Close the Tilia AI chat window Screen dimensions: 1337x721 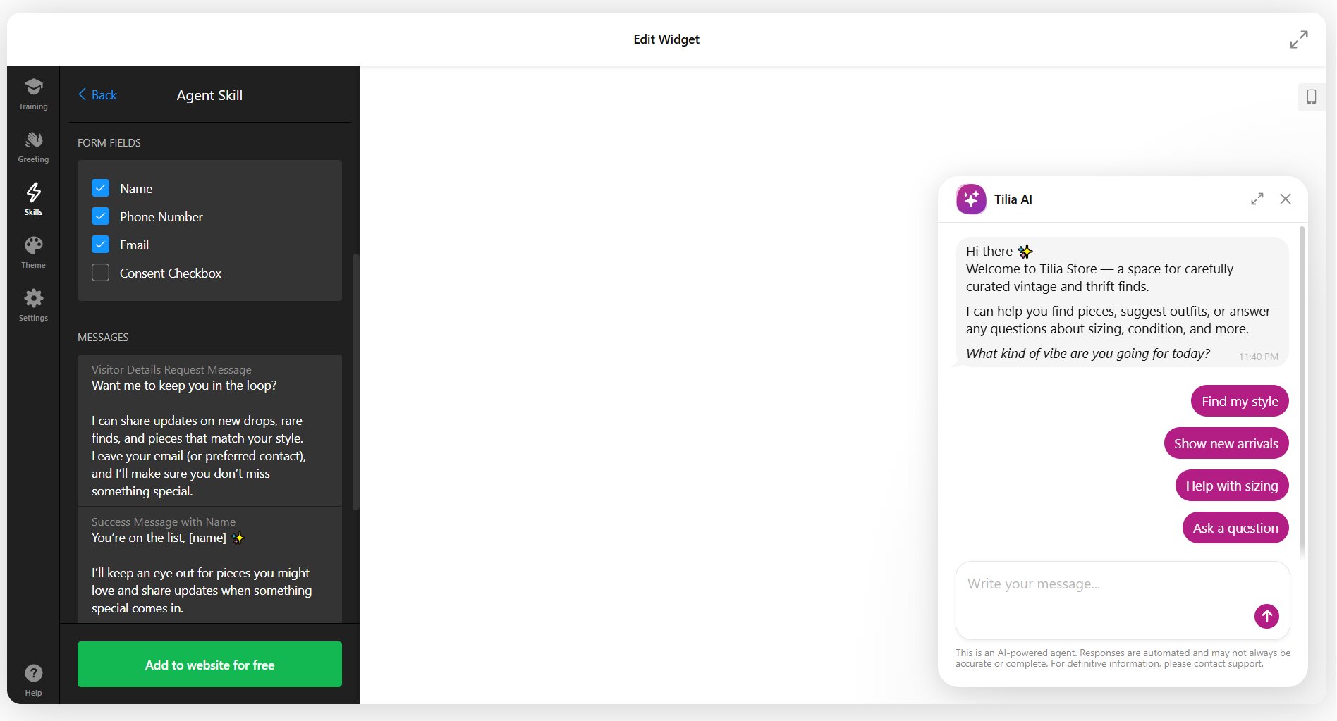(1286, 199)
